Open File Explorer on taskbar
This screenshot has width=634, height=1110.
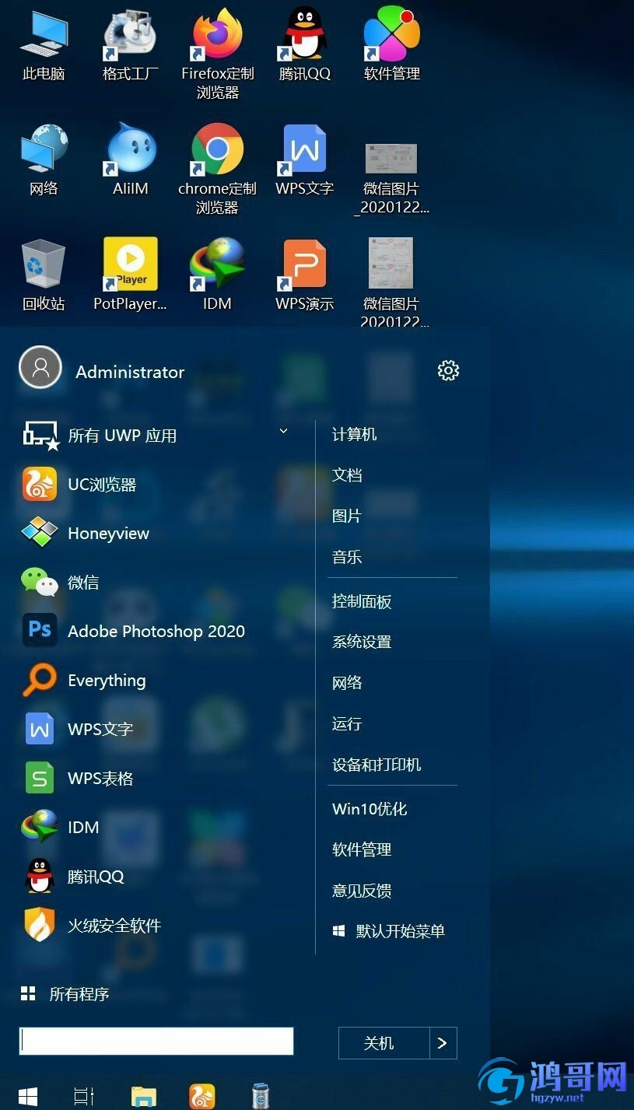144,1096
